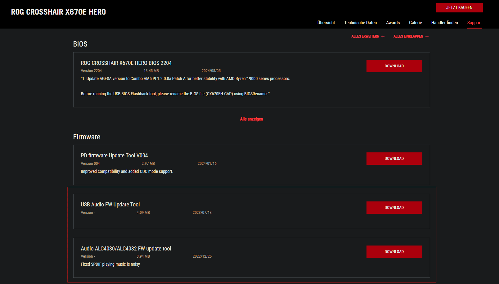Click the Version 2204 text
The width and height of the screenshot is (499, 284).
(91, 71)
